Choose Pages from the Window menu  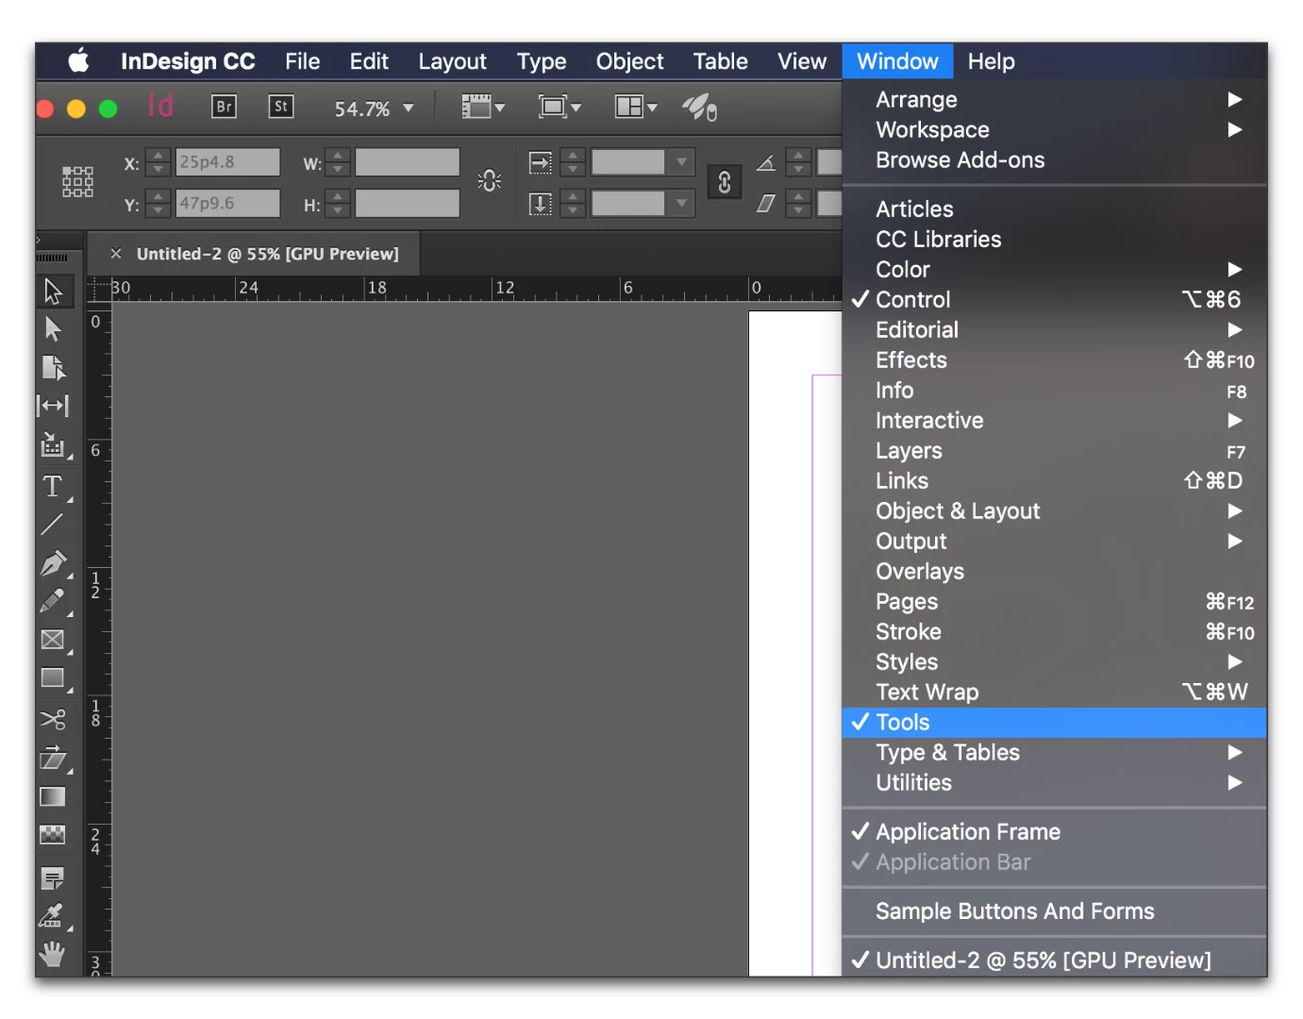pos(1054,602)
